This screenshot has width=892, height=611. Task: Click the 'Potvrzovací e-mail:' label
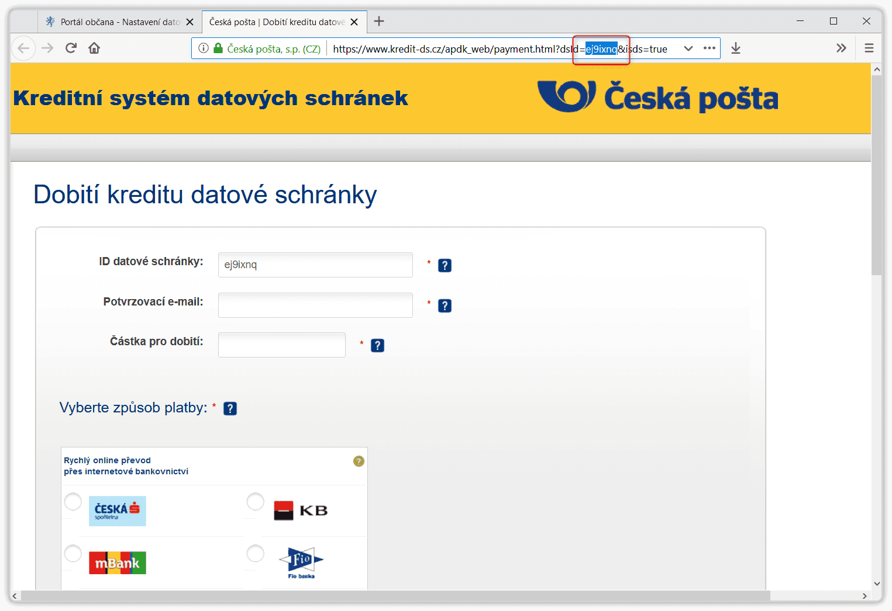pos(153,302)
